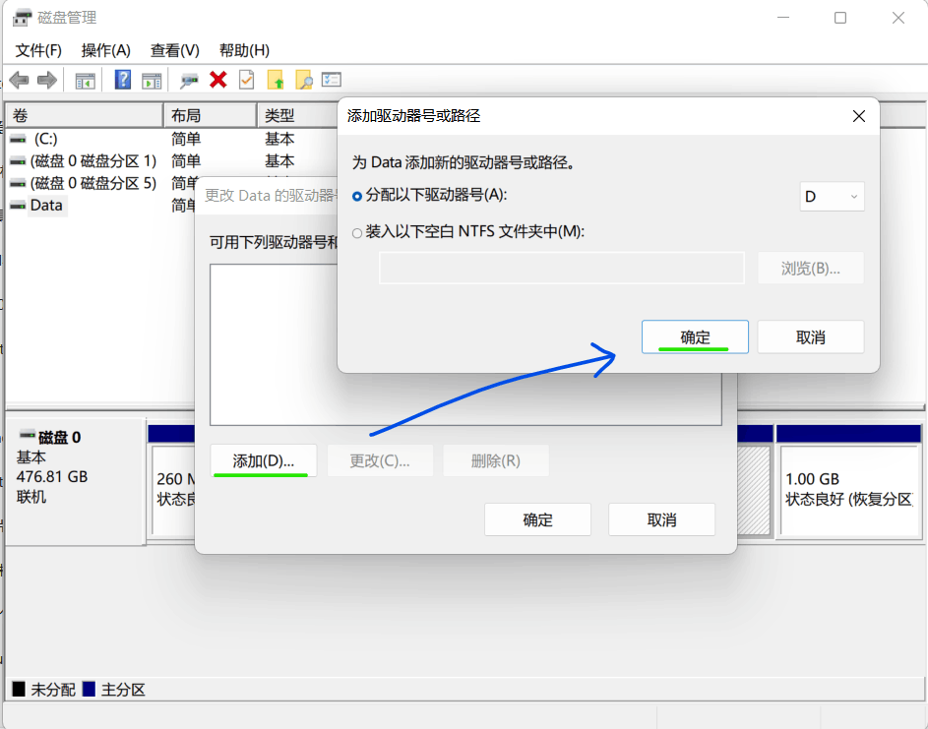
Task: Click 确定 in the change drive letter dialog
Action: 537,519
